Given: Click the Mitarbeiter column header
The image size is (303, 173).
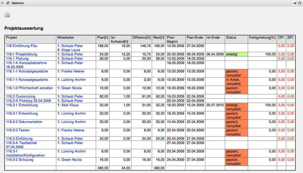Looking at the screenshot, I should coord(65,38).
